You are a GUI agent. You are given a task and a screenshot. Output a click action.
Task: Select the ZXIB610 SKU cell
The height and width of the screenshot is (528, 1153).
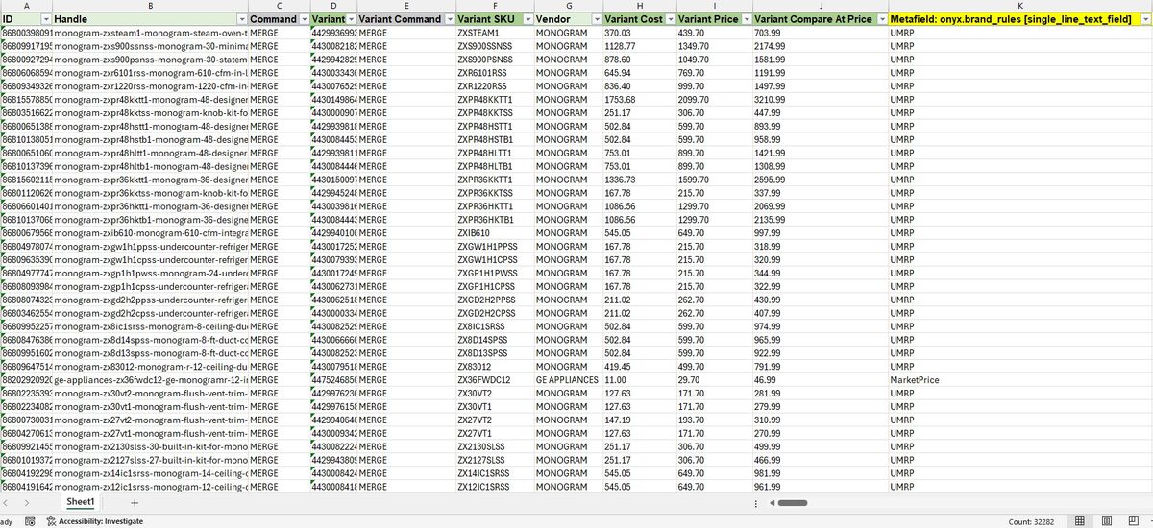point(494,232)
